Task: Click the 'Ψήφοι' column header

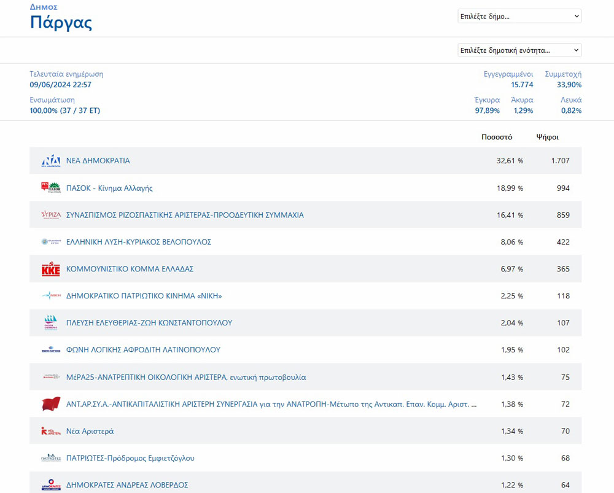Action: point(547,137)
